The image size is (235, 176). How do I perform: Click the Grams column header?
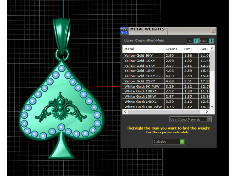click(173, 49)
